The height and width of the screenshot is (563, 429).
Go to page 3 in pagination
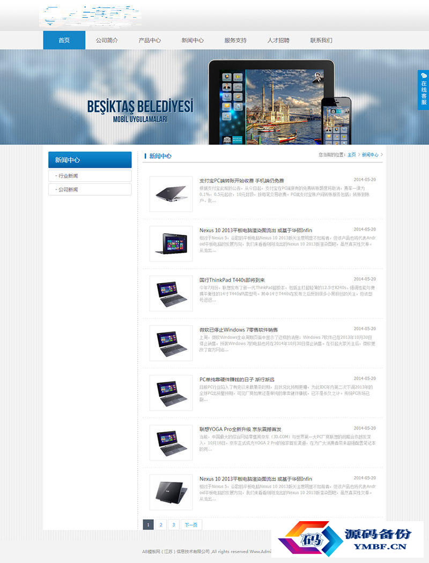[x=173, y=524]
